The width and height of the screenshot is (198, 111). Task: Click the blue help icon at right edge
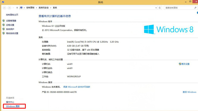(x=197, y=13)
